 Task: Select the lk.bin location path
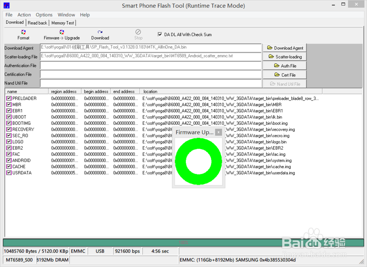coord(212,117)
